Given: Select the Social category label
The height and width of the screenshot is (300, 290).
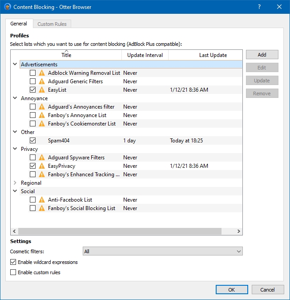Looking at the screenshot, I should (x=28, y=191).
